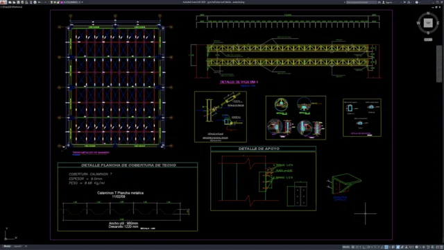This screenshot has height=250, width=444.
Task: Expand the Help dropdown arrow
Action: pos(420,2)
